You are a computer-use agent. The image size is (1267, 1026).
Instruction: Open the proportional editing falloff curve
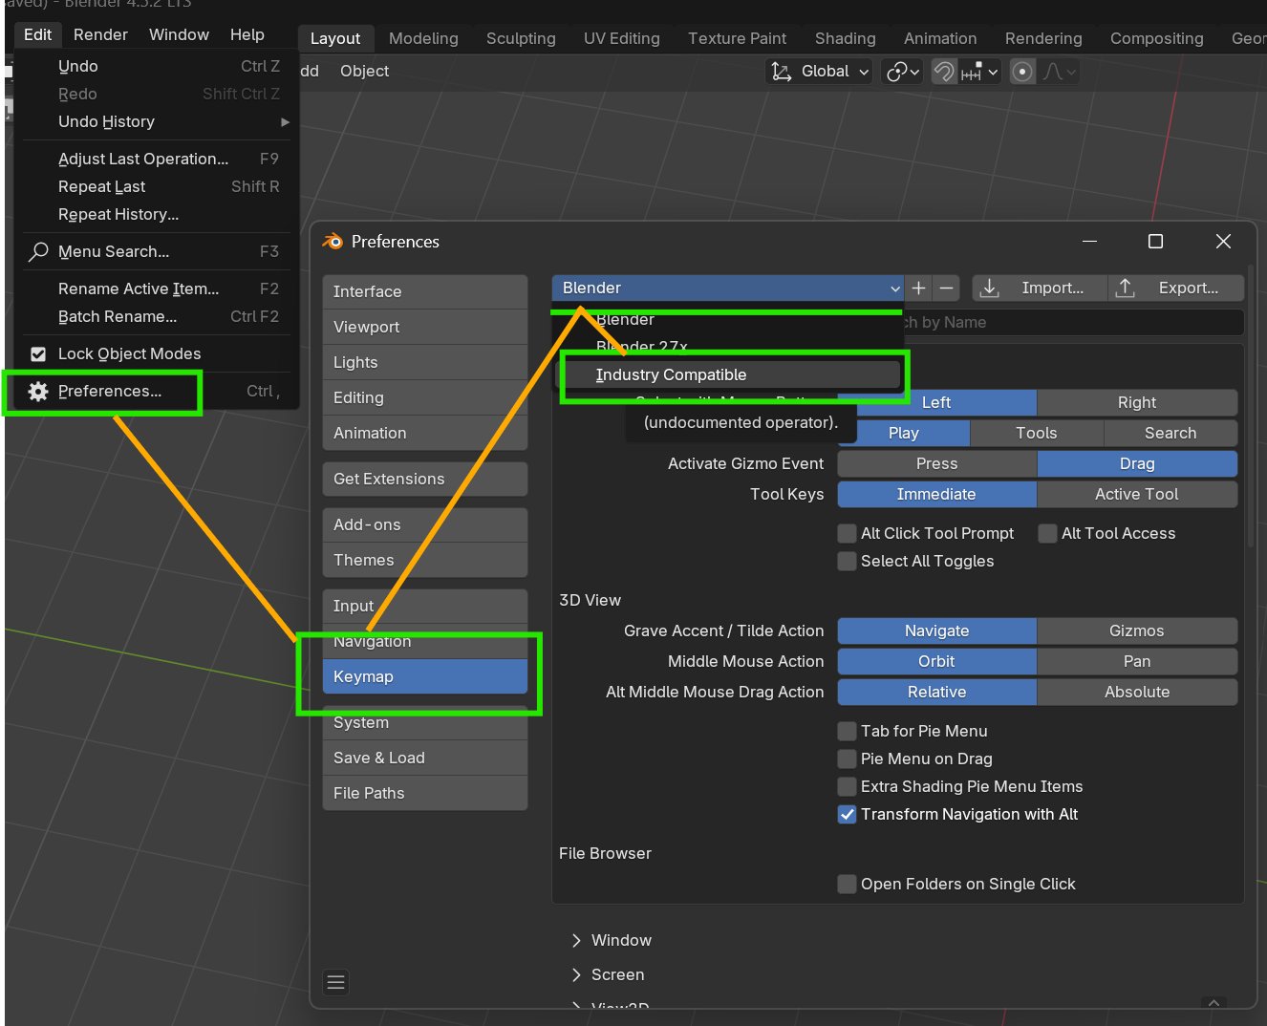click(x=1059, y=72)
